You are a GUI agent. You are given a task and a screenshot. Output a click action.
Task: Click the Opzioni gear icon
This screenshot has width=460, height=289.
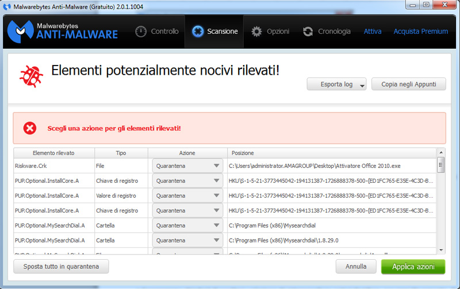[256, 32]
